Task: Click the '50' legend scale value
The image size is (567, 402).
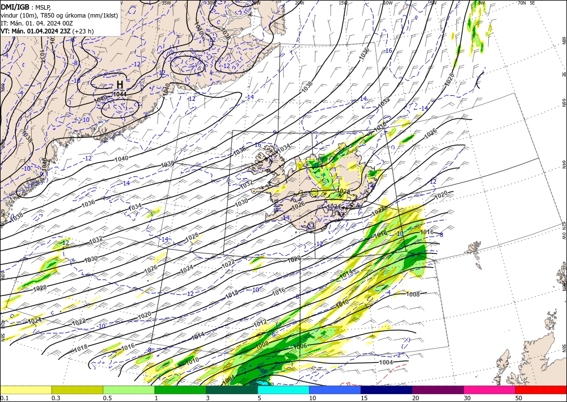Action: pyautogui.click(x=519, y=398)
